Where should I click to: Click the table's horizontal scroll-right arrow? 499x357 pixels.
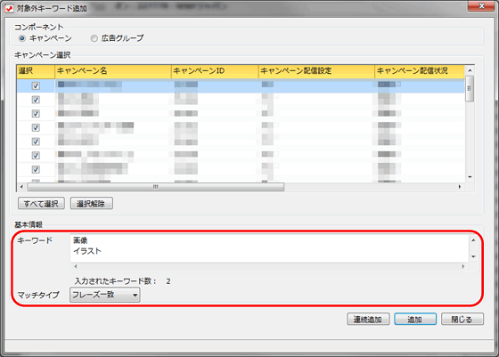(x=460, y=187)
